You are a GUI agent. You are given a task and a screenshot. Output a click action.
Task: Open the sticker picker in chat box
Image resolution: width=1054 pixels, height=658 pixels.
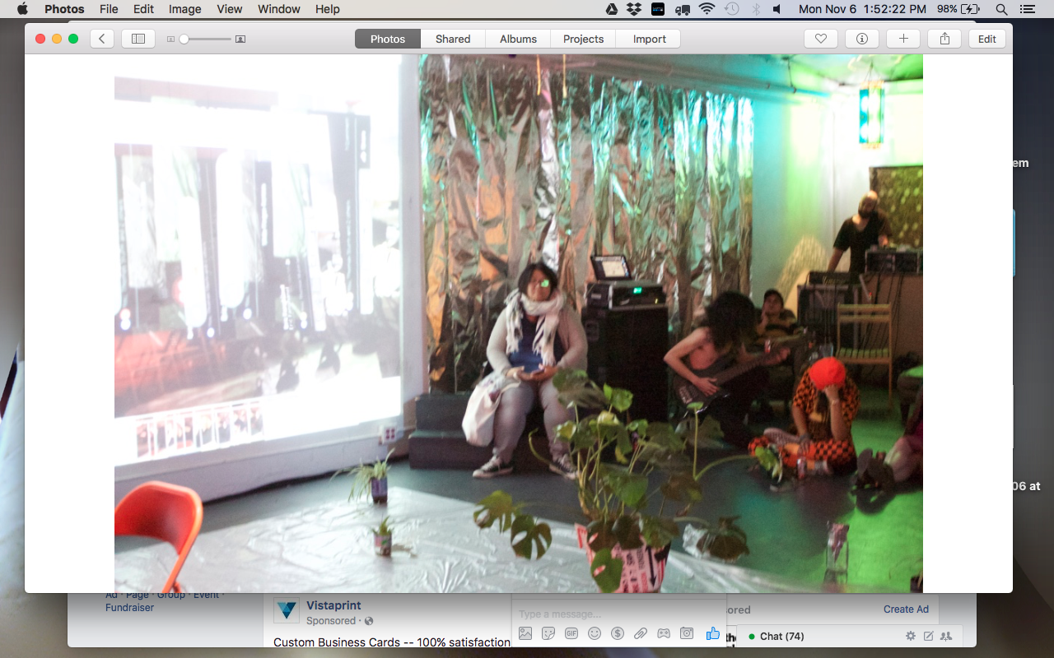pyautogui.click(x=548, y=633)
